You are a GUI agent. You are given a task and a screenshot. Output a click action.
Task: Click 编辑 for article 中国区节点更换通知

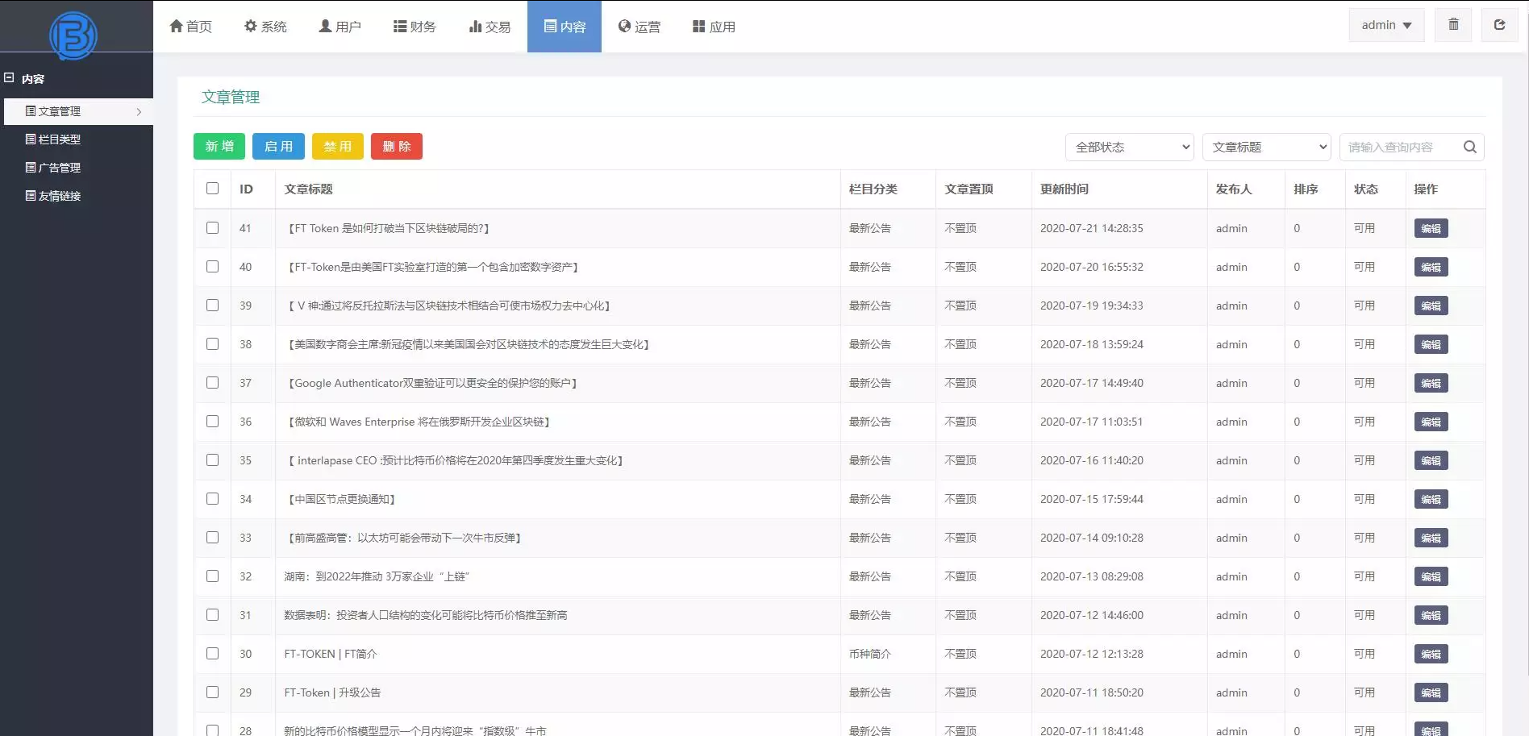click(x=1431, y=499)
